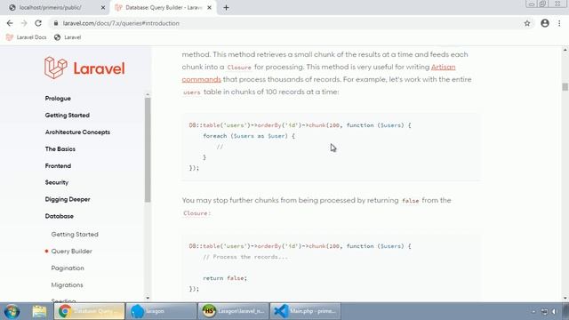Click volume icon in system tray

coord(554,312)
